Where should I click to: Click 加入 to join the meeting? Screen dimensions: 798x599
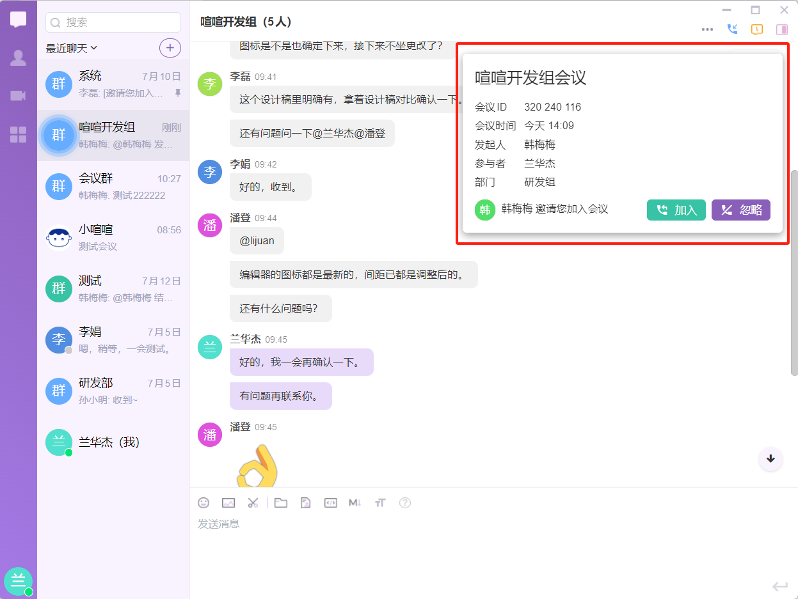[676, 210]
